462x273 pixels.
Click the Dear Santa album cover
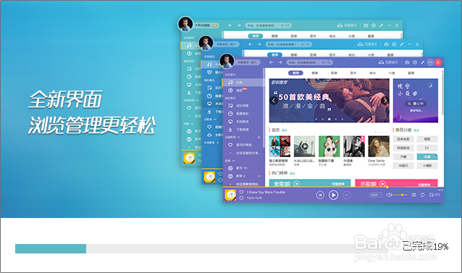(379, 146)
